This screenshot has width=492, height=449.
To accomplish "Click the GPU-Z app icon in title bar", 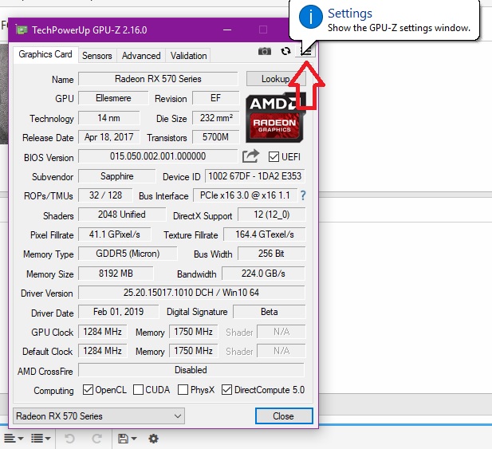I will click(22, 30).
